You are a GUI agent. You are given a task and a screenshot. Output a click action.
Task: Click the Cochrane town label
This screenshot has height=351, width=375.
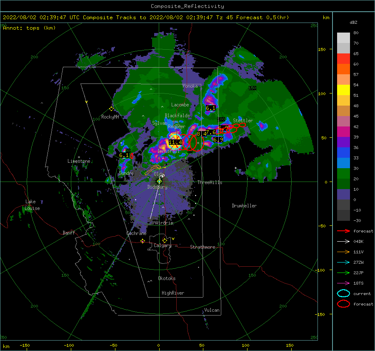136,233
